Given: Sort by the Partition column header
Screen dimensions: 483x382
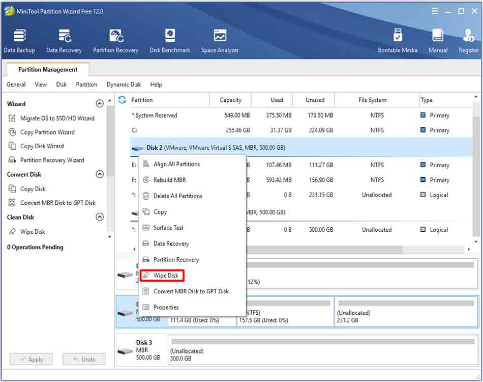Looking at the screenshot, I should (169, 100).
